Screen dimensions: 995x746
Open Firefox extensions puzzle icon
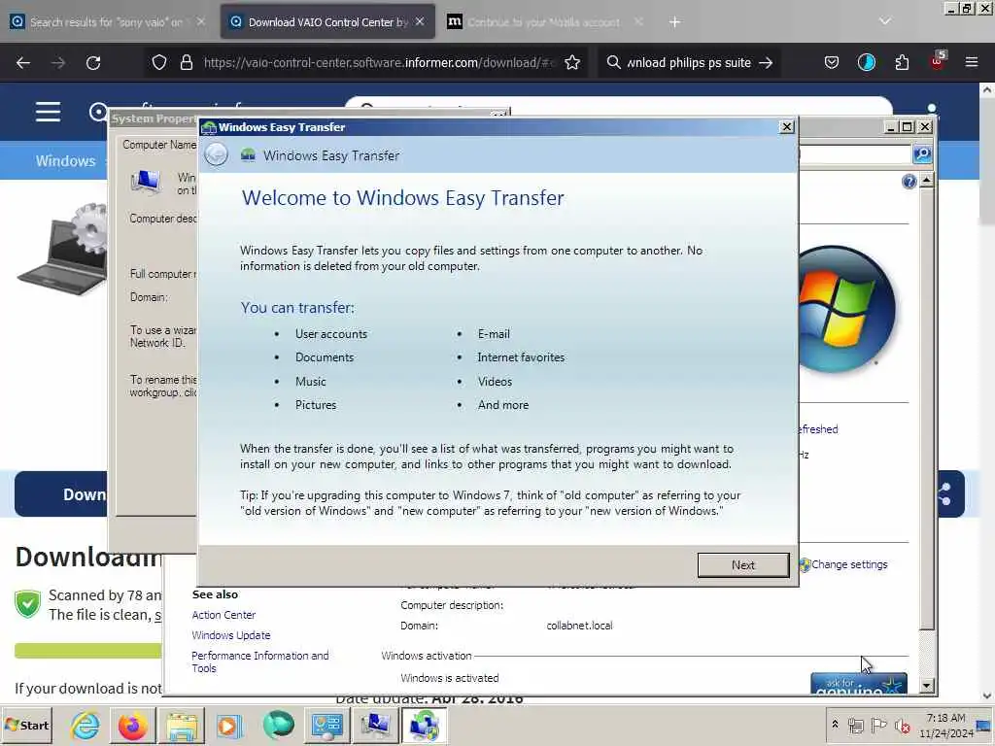902,62
